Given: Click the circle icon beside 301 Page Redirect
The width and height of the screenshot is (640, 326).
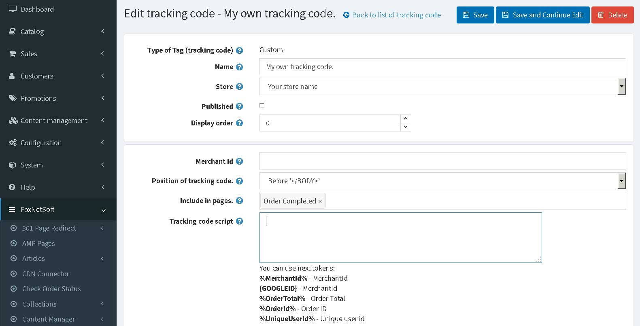Looking at the screenshot, I should [x=14, y=228].
